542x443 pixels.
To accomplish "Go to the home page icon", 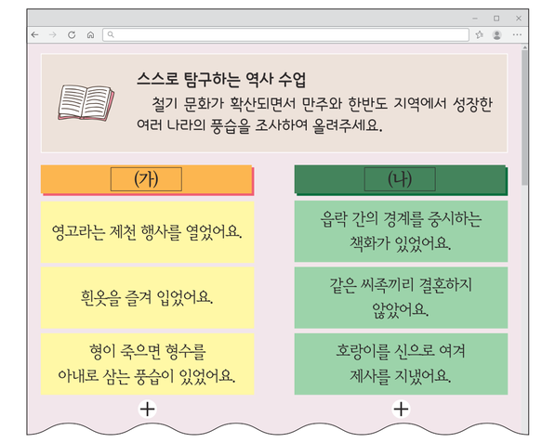I will (x=90, y=34).
